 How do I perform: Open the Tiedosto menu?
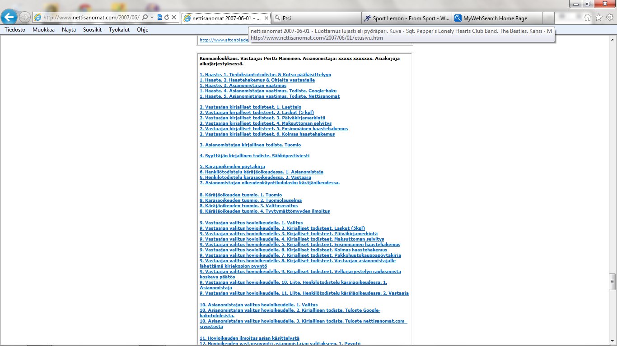click(15, 30)
